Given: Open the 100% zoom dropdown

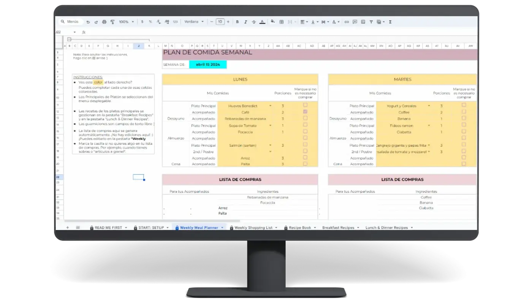Looking at the screenshot, I should [x=126, y=22].
